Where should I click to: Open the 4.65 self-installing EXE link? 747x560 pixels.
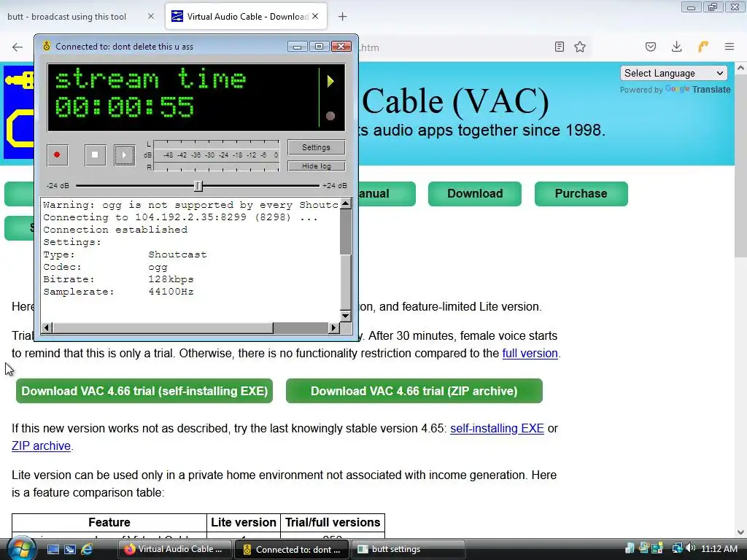click(x=497, y=428)
